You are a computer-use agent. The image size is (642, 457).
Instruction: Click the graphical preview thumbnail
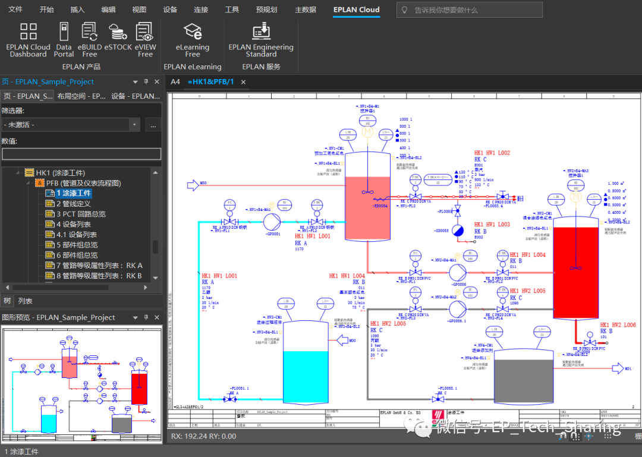[81, 384]
